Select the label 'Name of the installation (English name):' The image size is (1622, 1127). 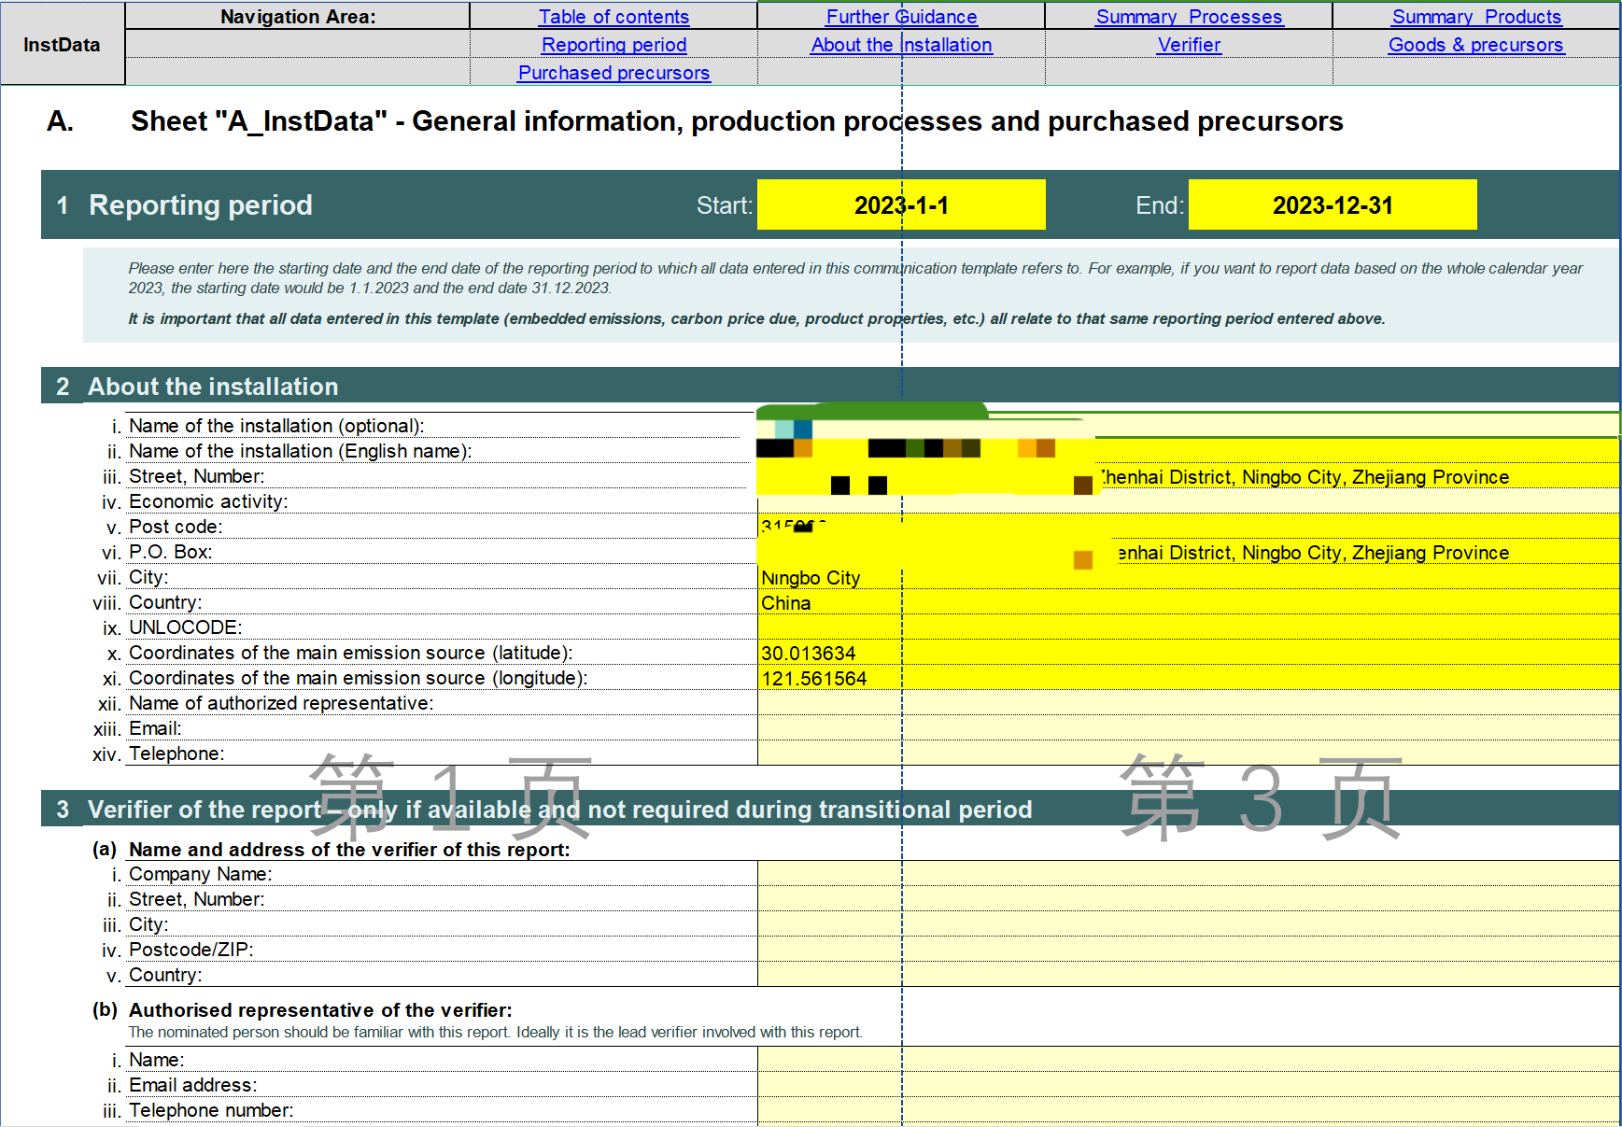301,451
